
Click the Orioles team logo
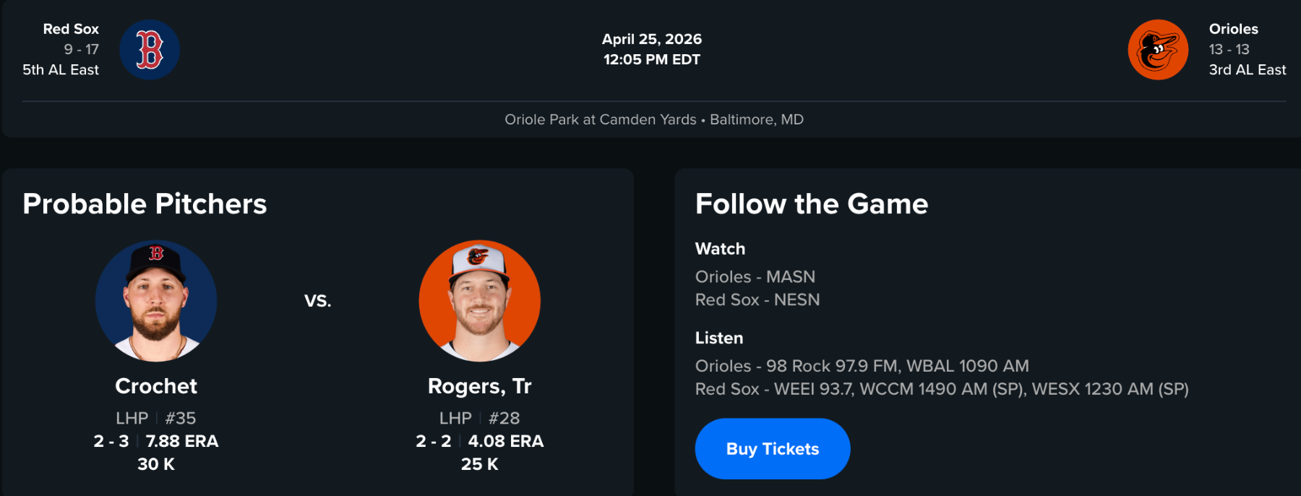click(x=1158, y=50)
